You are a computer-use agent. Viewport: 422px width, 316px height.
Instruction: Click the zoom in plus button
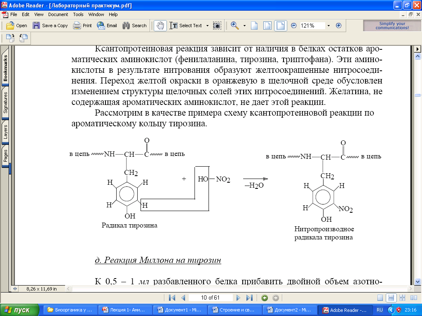click(339, 26)
